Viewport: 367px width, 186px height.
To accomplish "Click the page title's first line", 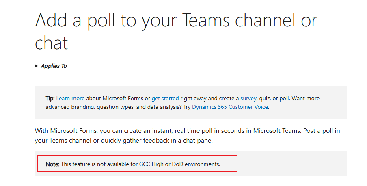I will coord(176,20).
